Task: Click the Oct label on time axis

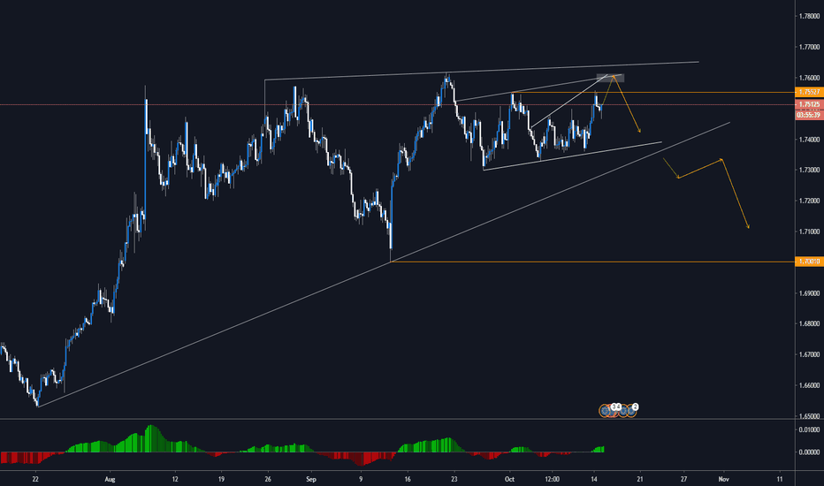Action: pos(508,479)
